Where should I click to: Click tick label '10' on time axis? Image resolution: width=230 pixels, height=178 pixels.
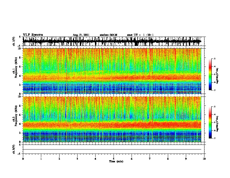click(204, 159)
